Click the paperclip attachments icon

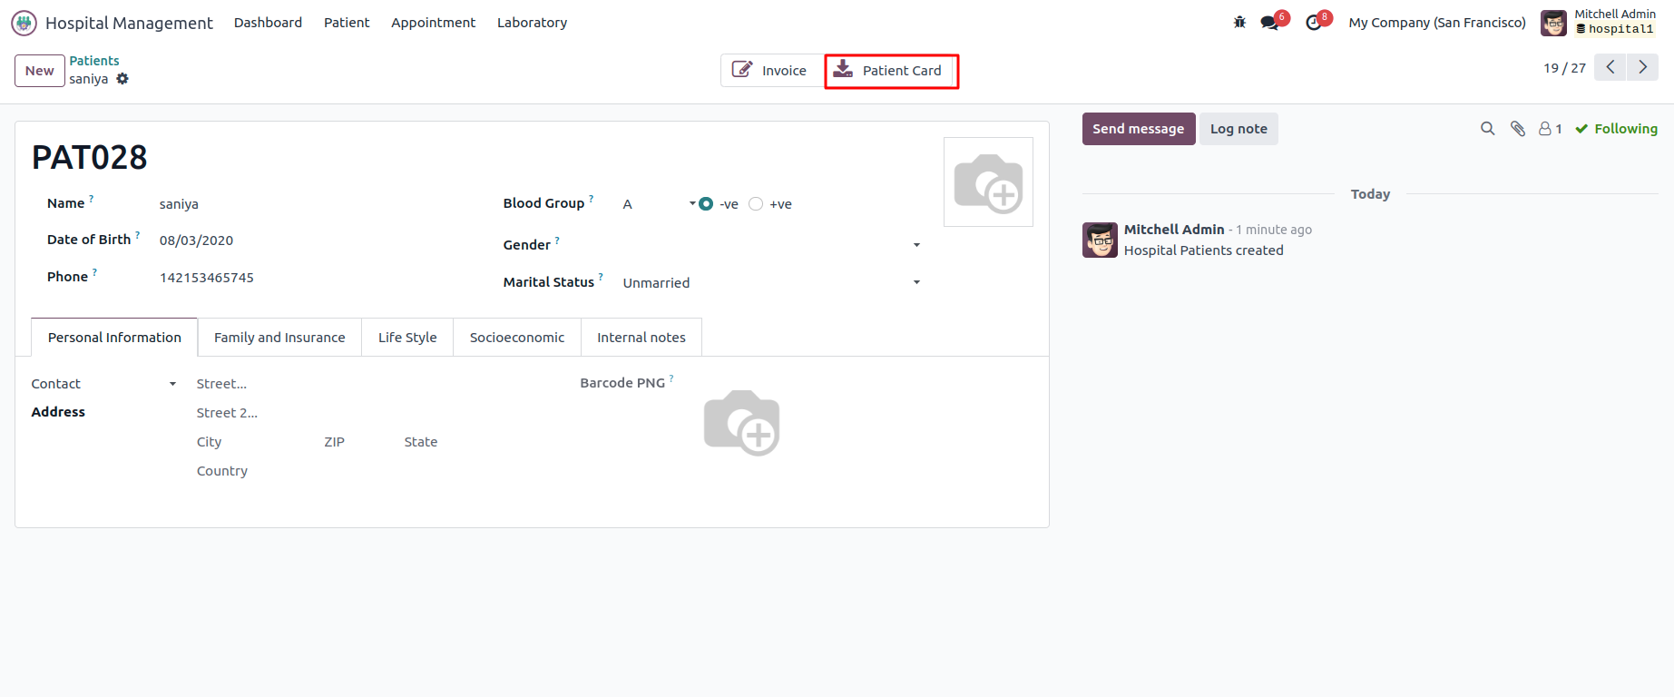coord(1517,129)
